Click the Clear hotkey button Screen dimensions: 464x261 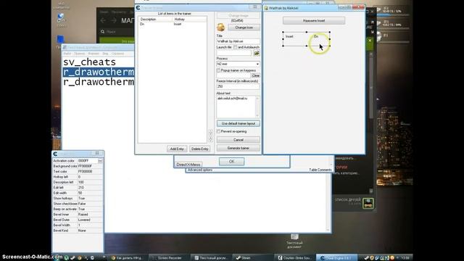point(255,75)
